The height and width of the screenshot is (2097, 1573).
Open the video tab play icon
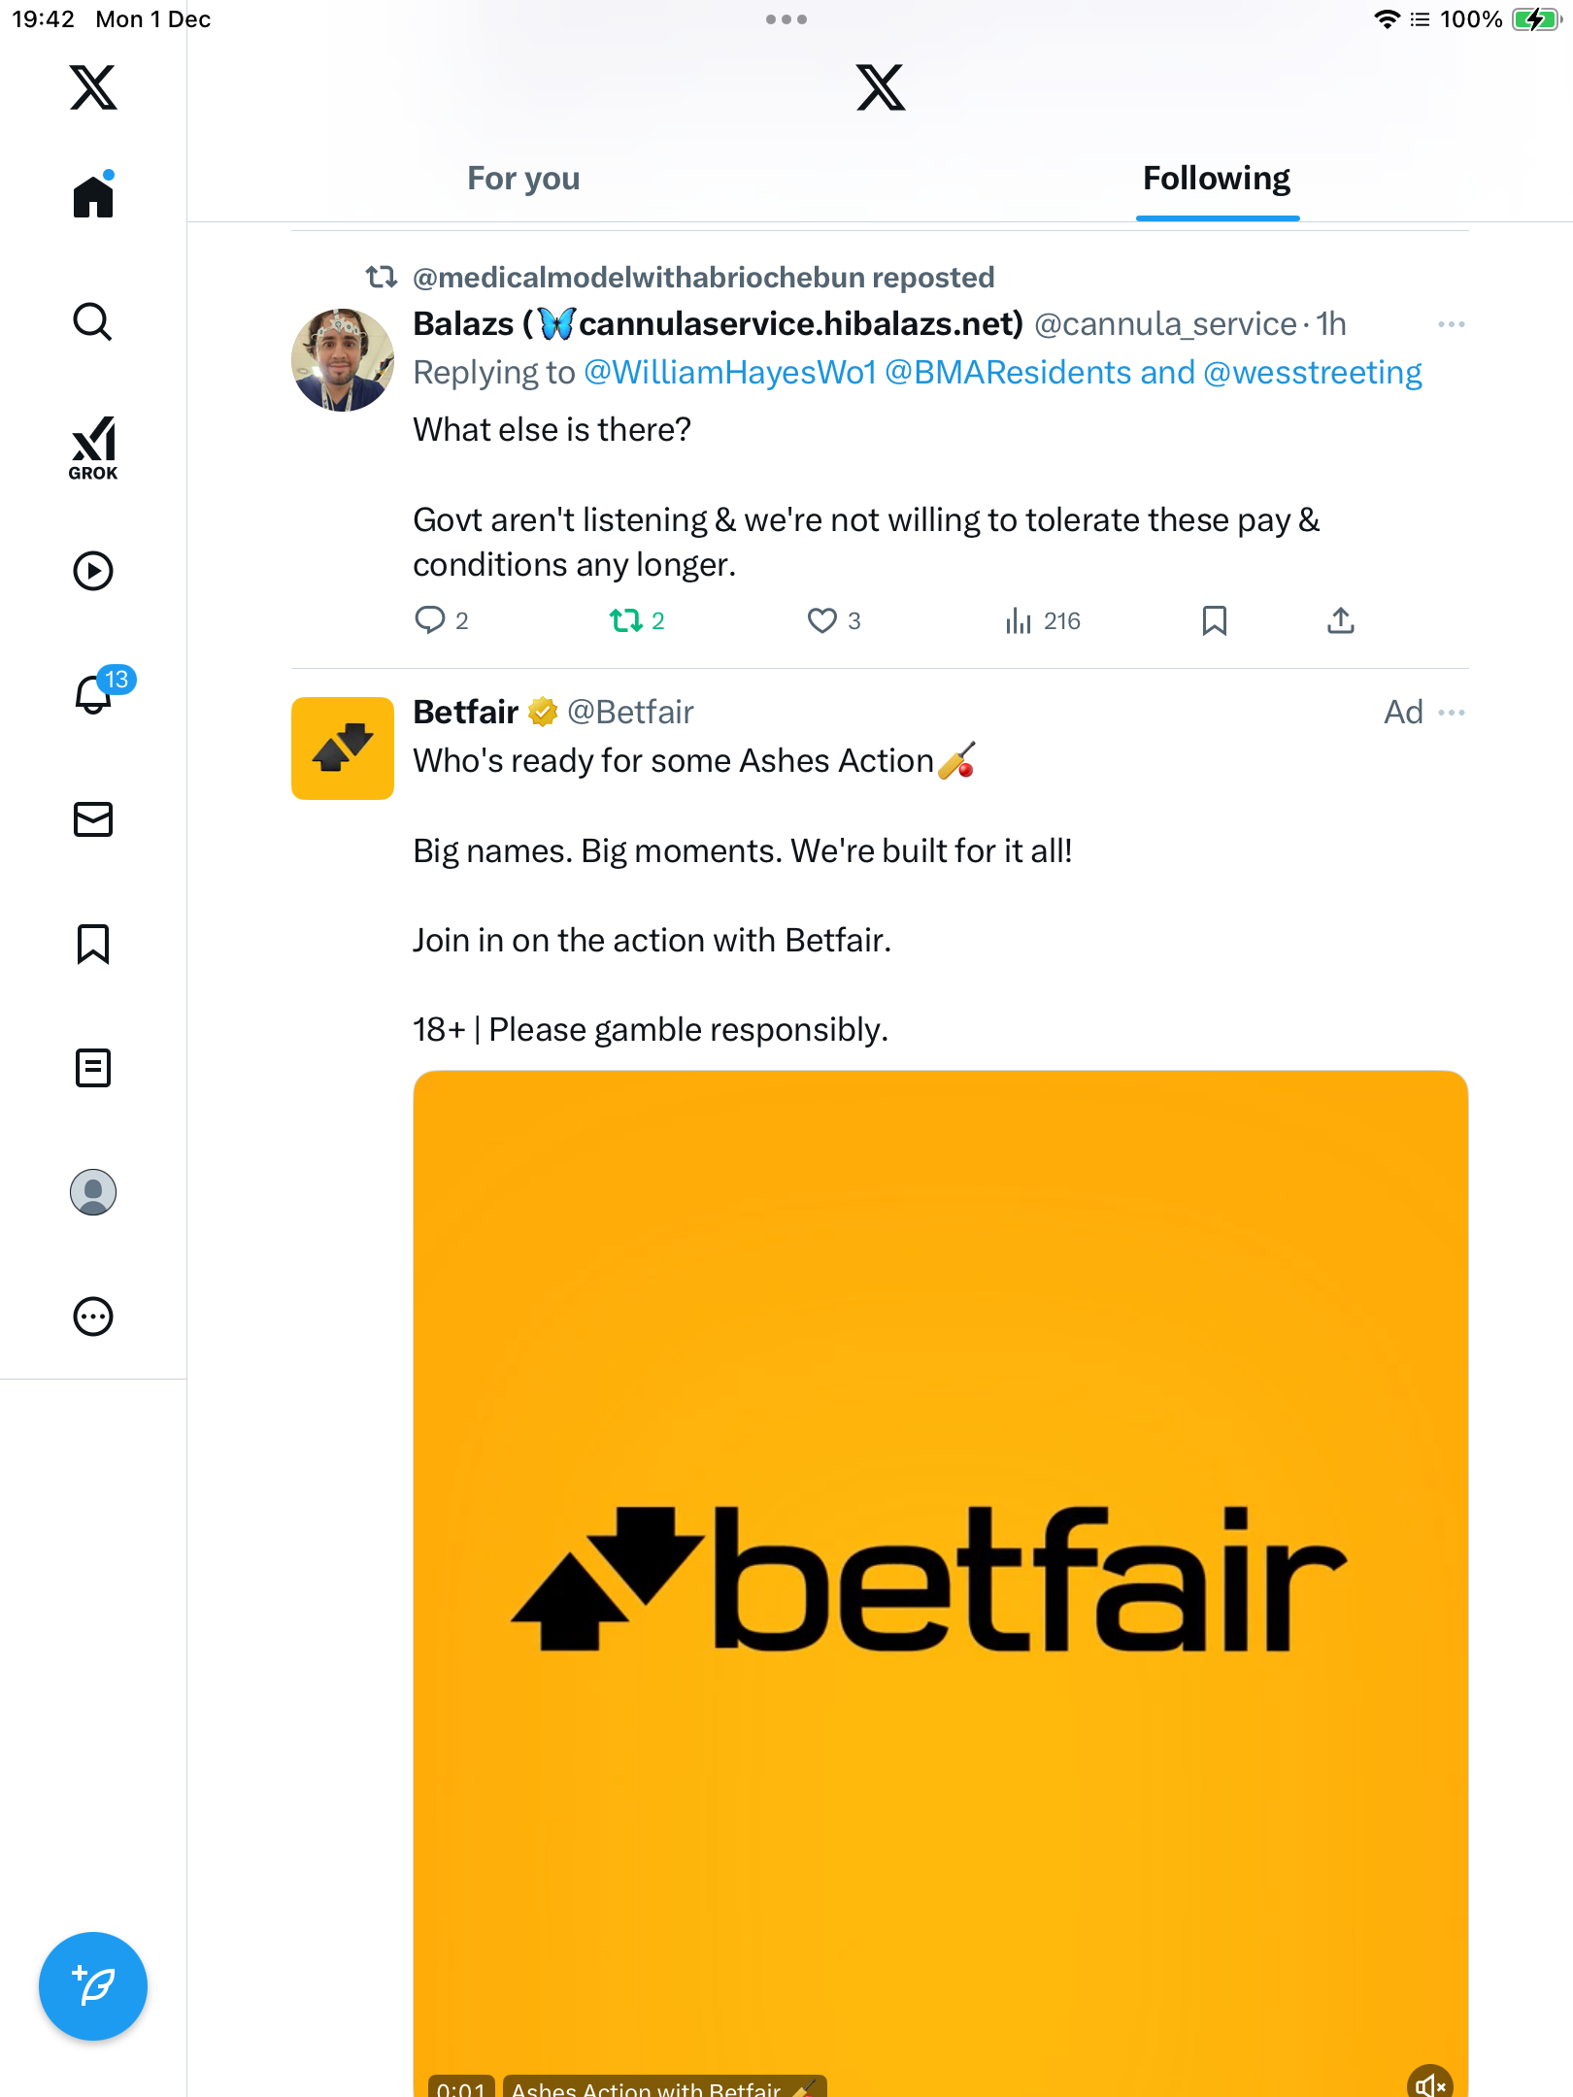(x=93, y=571)
